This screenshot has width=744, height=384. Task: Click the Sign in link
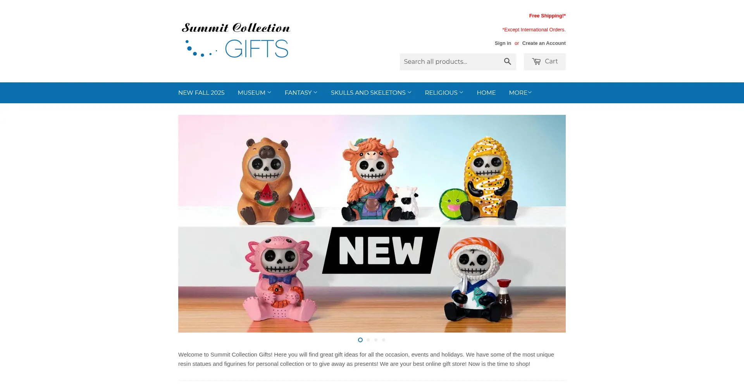(503, 43)
